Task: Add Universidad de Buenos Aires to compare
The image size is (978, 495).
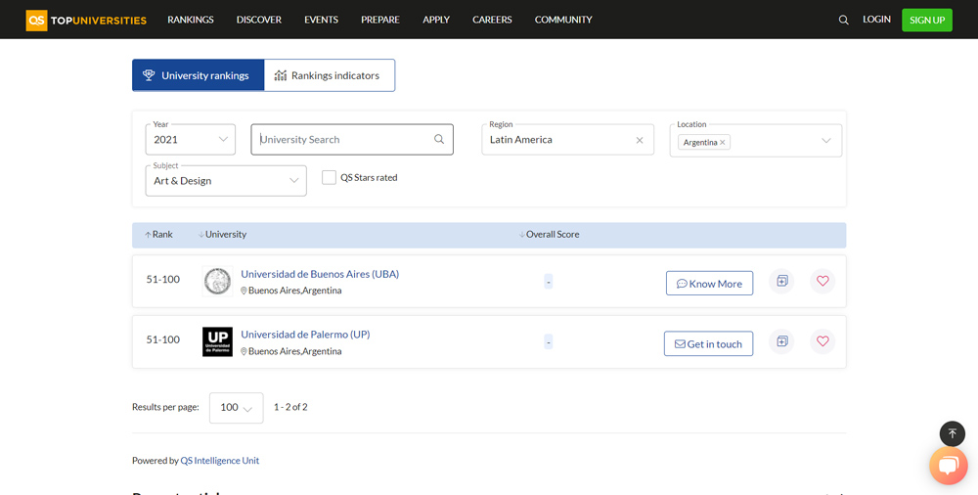Action: click(x=781, y=281)
